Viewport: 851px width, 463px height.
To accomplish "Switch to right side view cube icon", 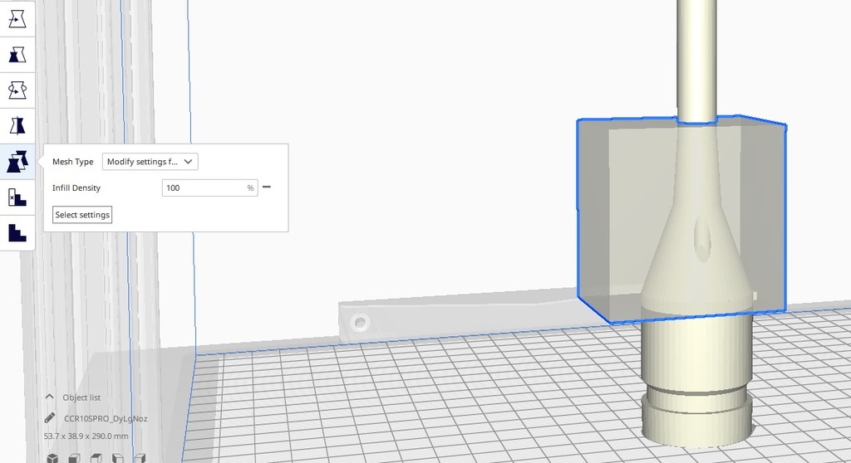I will point(140,458).
